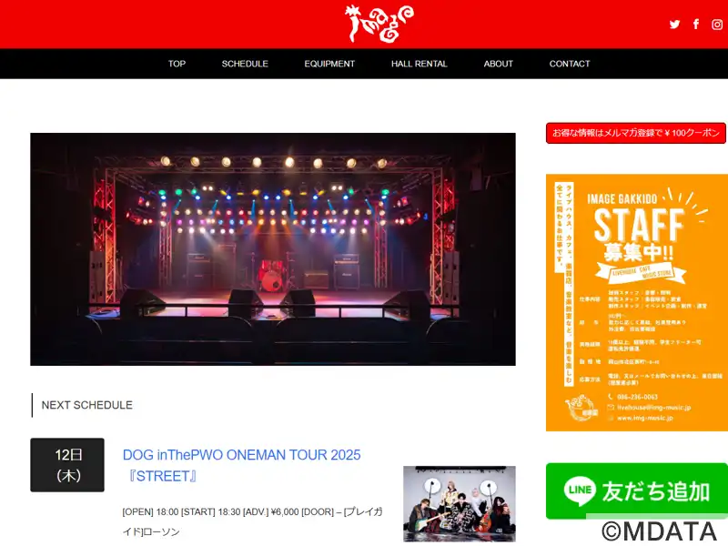Open the Instagram icon in header
The width and height of the screenshot is (728, 546).
coord(717,25)
